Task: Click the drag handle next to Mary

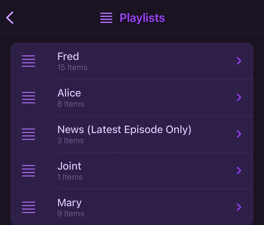Action: [28, 207]
